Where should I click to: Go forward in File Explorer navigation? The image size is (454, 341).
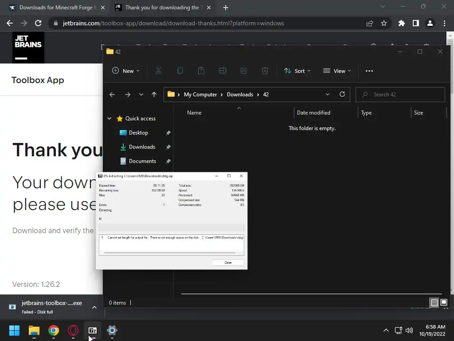[x=128, y=95]
